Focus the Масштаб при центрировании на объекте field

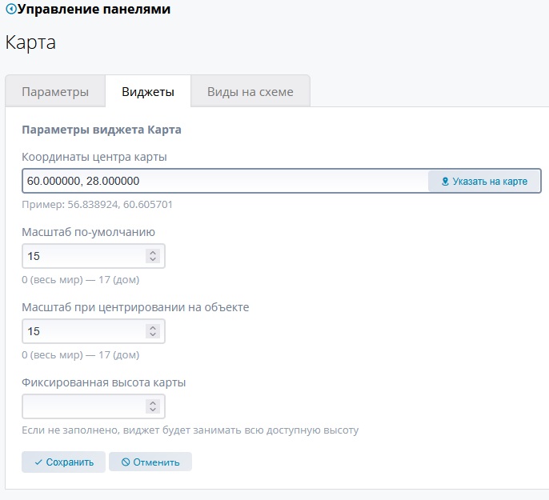pyautogui.click(x=80, y=331)
